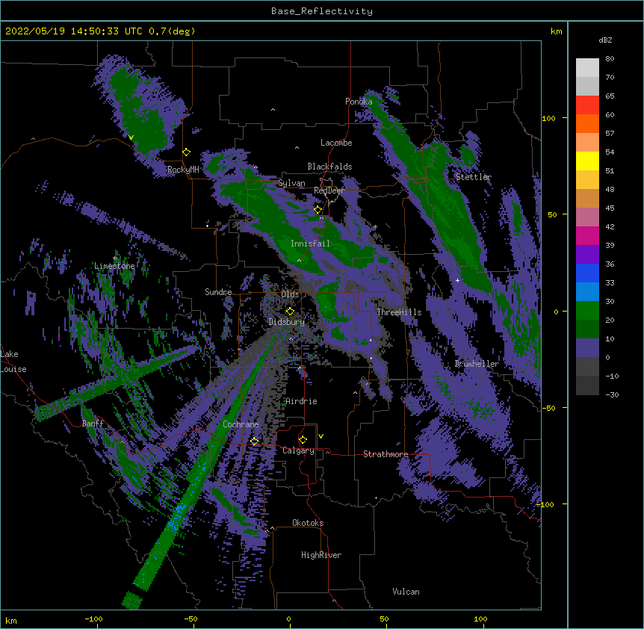Image resolution: width=644 pixels, height=629 pixels.
Task: Click the Olds map label
Action: (290, 294)
